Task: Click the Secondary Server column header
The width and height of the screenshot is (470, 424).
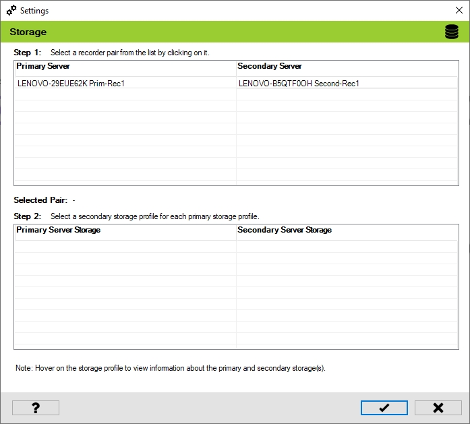Action: pos(270,67)
